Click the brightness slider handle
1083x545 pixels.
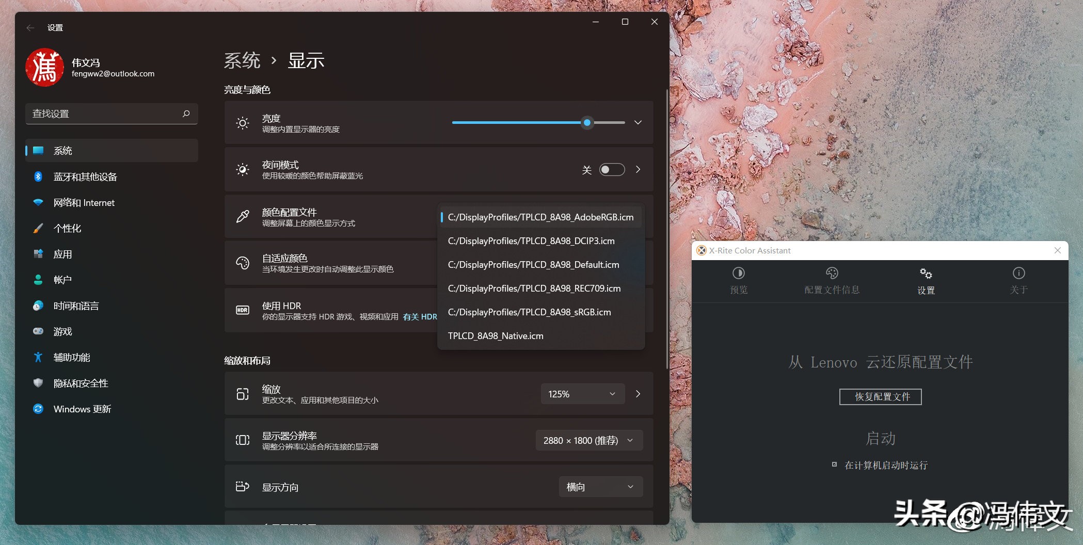tap(586, 123)
